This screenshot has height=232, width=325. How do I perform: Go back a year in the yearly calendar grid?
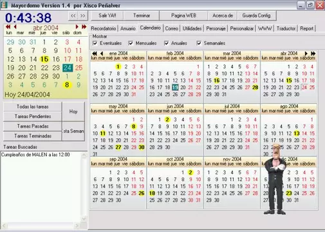tap(94, 53)
